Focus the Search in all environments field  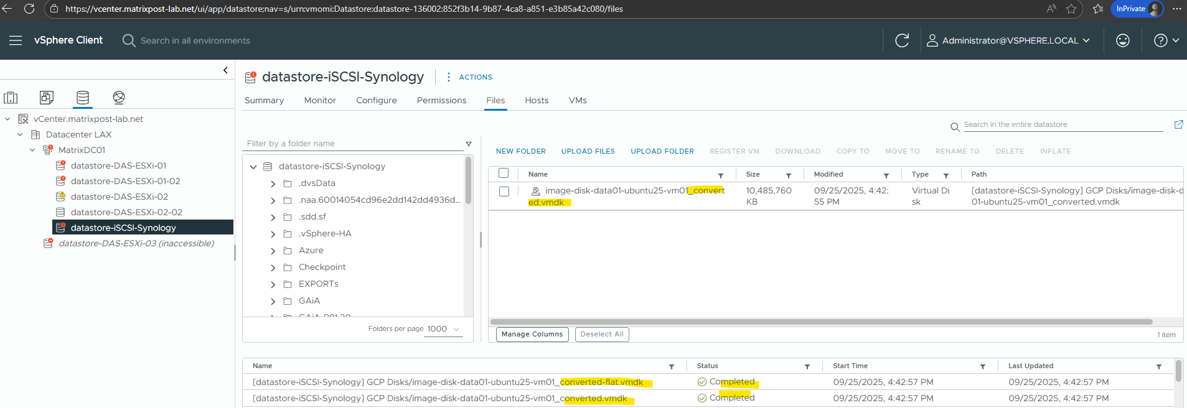coord(195,40)
